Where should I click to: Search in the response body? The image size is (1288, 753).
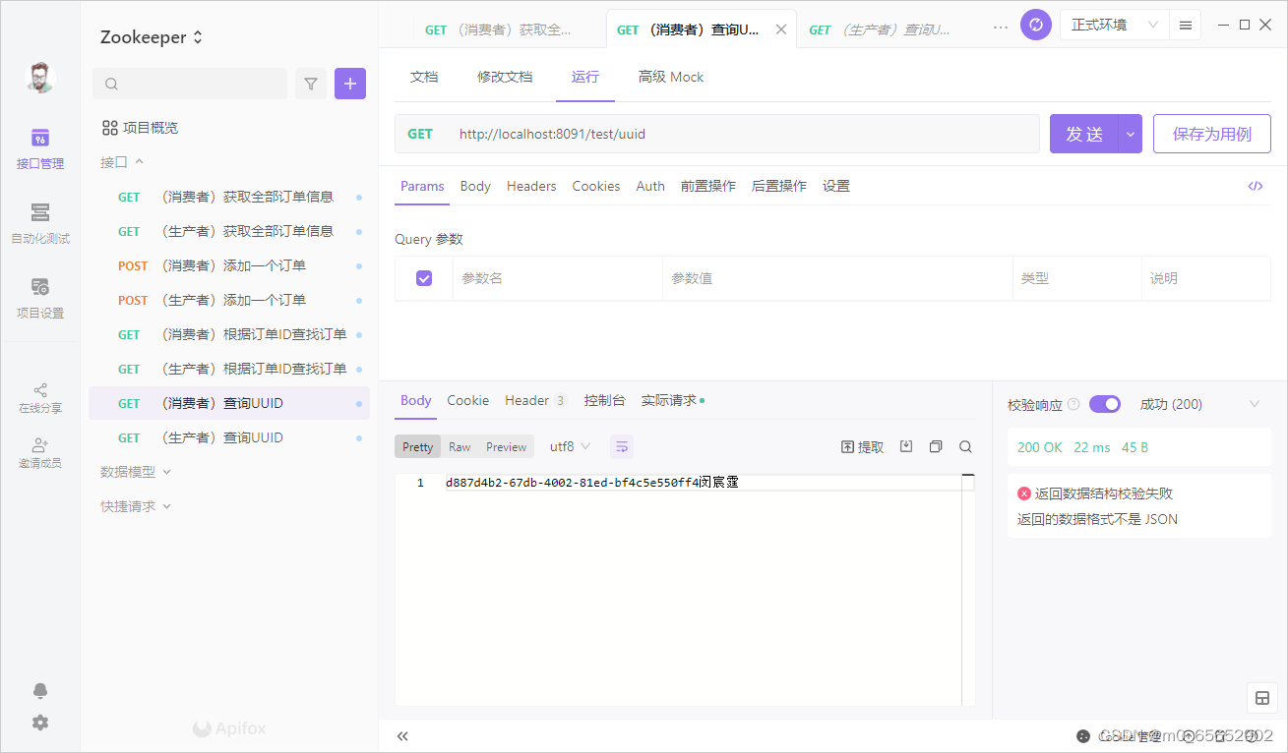tap(965, 446)
